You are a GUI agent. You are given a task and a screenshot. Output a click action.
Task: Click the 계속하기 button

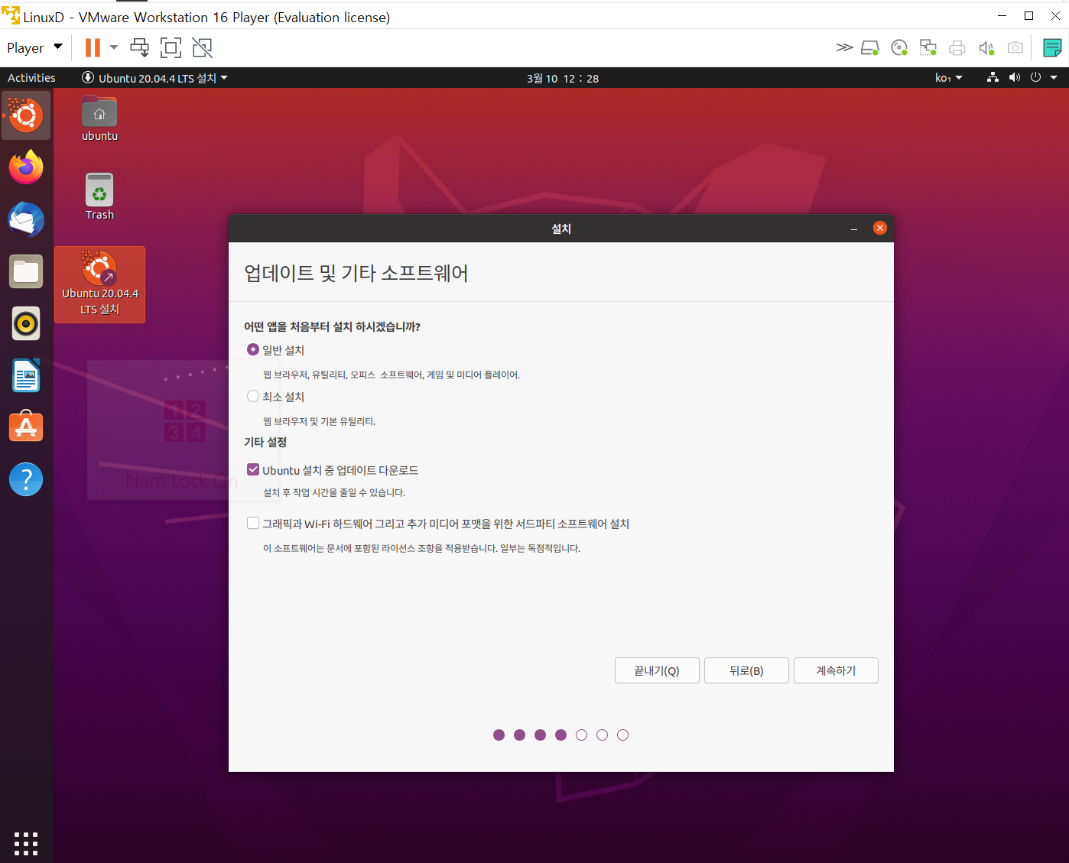[836, 670]
